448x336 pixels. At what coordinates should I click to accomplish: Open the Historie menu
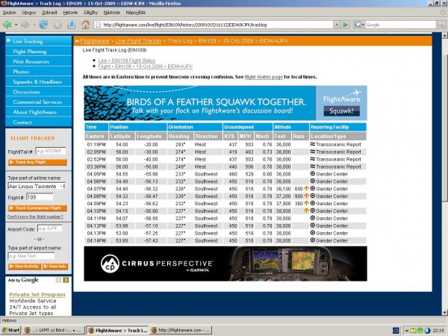70,13
